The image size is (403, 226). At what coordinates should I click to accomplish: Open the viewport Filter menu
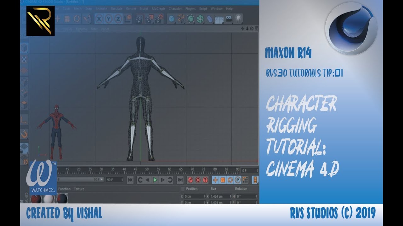point(94,29)
